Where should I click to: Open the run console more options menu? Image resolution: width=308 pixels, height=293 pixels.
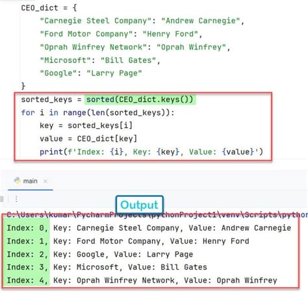[16, 199]
